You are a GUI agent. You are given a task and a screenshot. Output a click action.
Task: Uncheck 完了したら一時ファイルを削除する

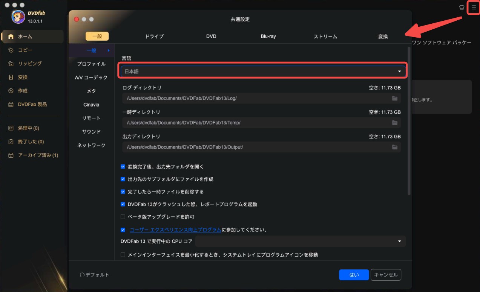point(123,192)
